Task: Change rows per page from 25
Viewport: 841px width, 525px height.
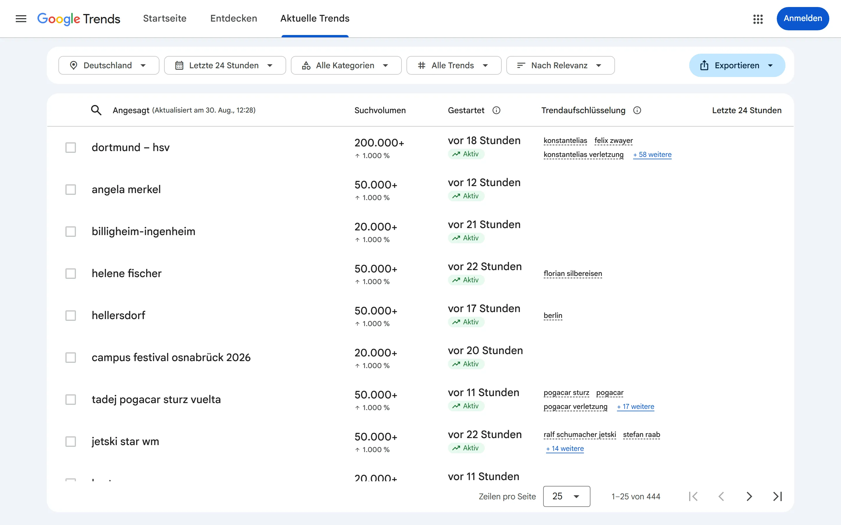Action: [x=567, y=496]
